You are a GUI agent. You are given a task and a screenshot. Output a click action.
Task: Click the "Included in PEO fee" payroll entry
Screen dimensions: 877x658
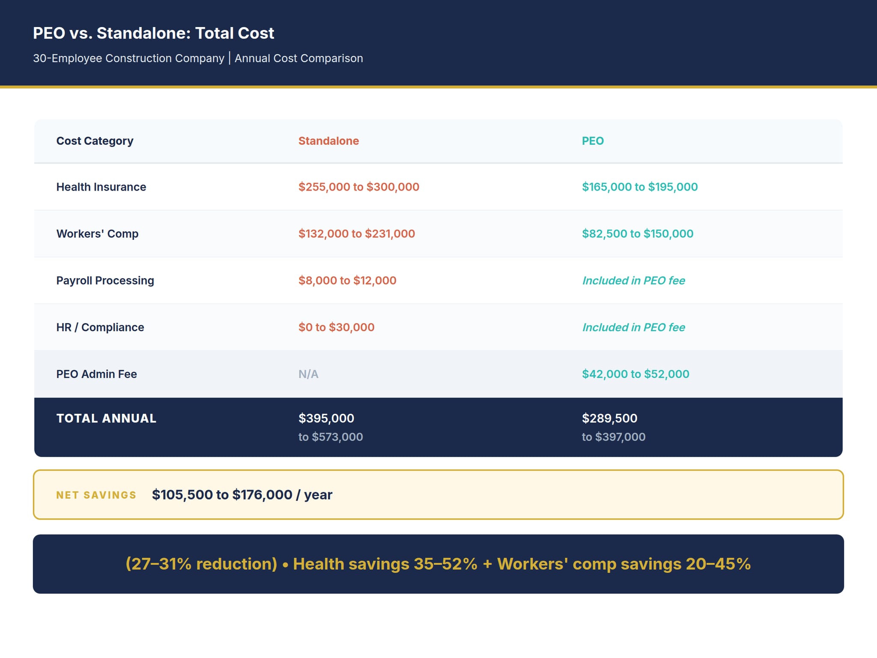click(x=633, y=280)
